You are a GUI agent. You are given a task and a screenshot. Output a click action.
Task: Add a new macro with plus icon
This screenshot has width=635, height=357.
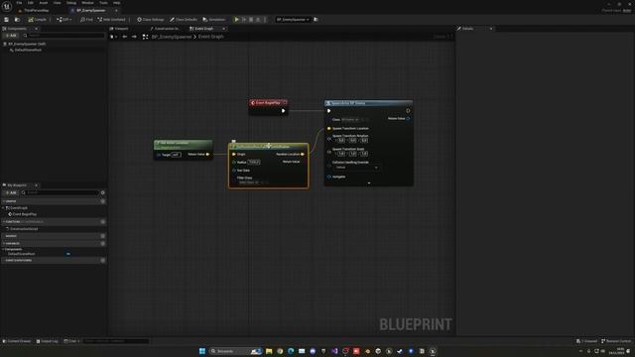coord(103,236)
